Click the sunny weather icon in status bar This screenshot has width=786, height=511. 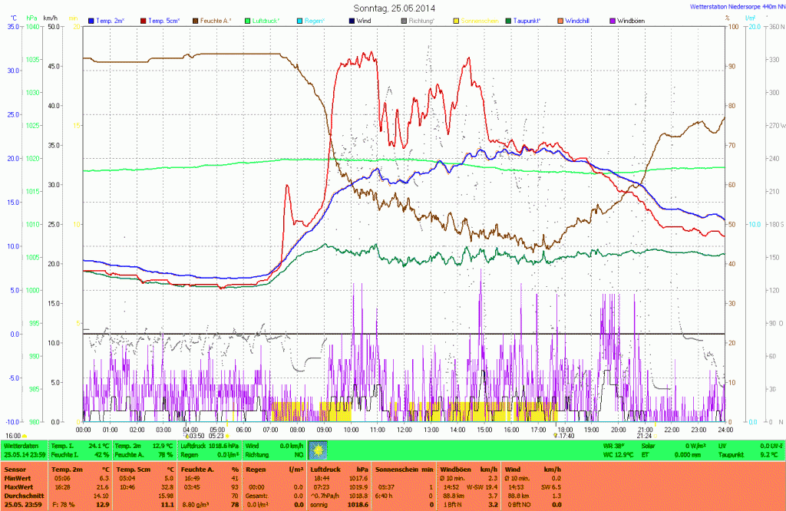tap(316, 450)
